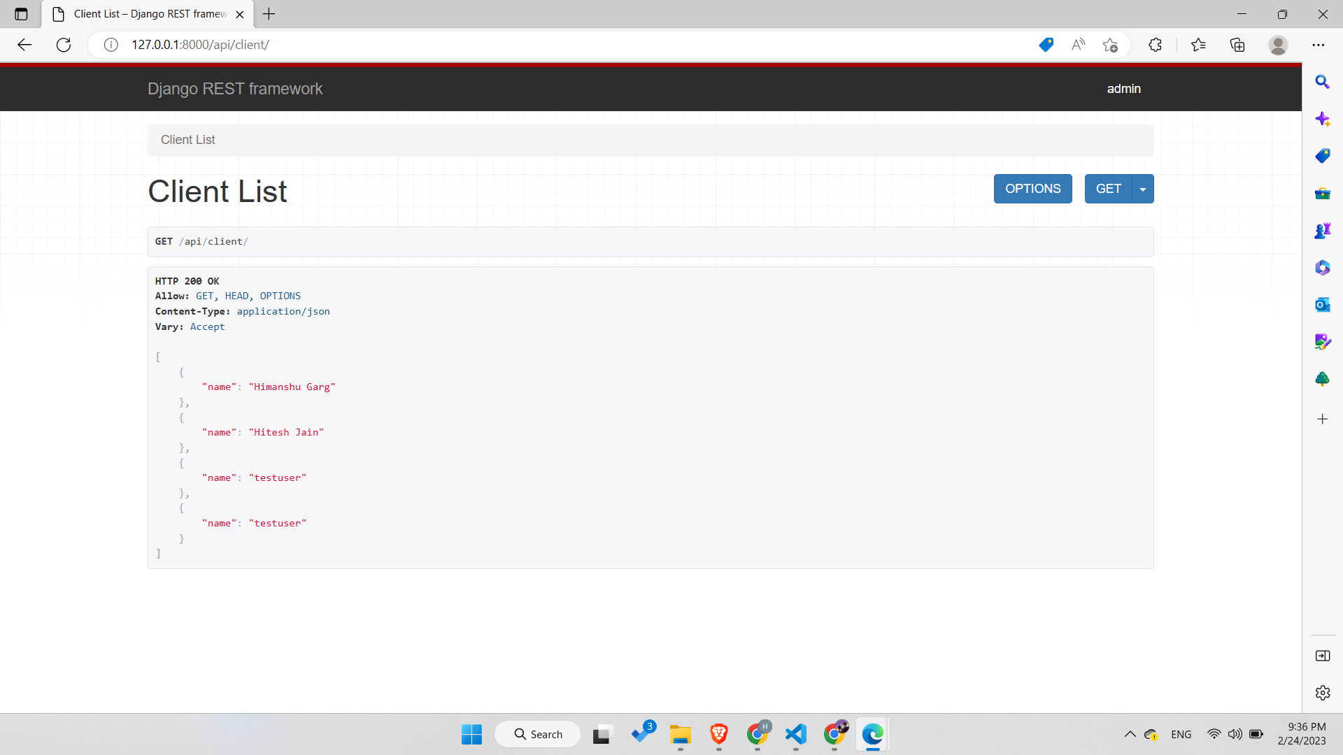Open the sidebar Search magnifier icon
Viewport: 1343px width, 755px height.
[x=1322, y=82]
